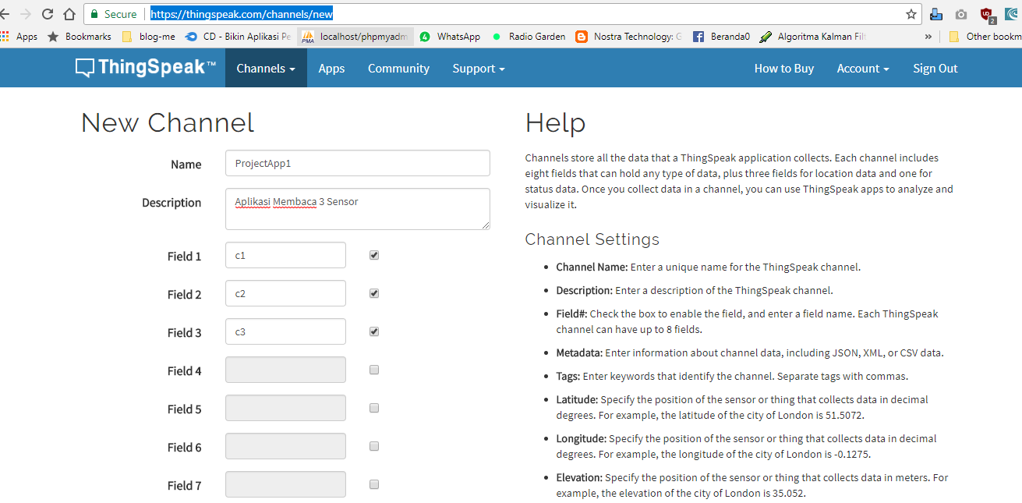Viewport: 1022px width, 503px height.
Task: Click the Field 3 input containing c3
Action: (285, 331)
